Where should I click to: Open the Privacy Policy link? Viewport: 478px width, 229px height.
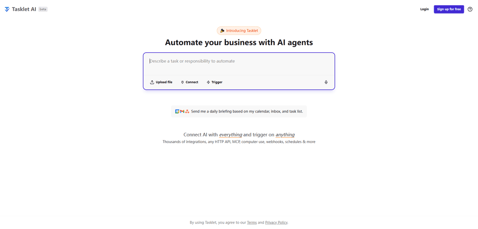276,223
